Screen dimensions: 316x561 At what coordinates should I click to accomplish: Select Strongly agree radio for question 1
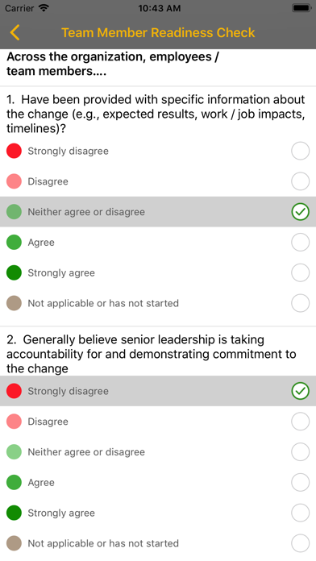pyautogui.click(x=300, y=272)
